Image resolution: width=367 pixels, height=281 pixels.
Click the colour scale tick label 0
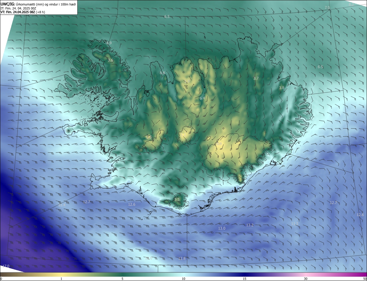click(1, 279)
